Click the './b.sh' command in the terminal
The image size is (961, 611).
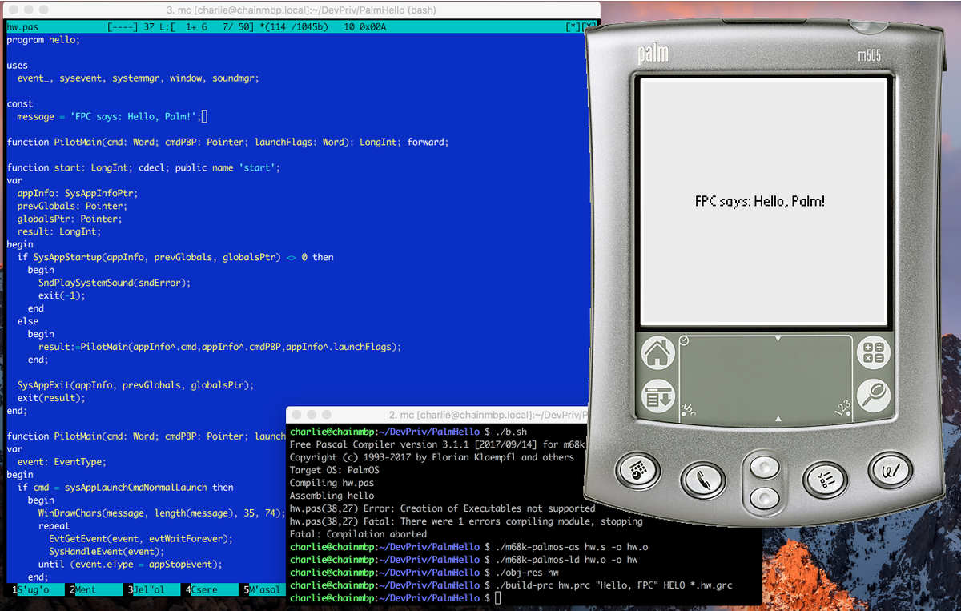pos(511,432)
